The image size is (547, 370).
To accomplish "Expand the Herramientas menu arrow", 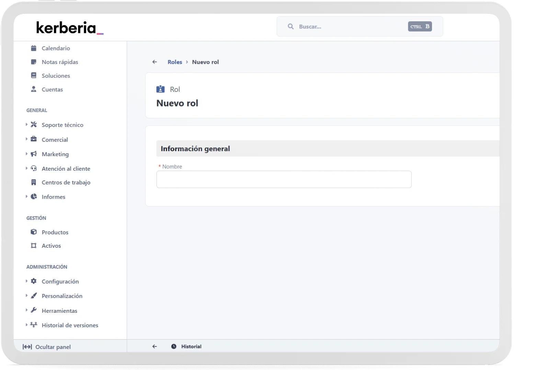I will coord(26,310).
